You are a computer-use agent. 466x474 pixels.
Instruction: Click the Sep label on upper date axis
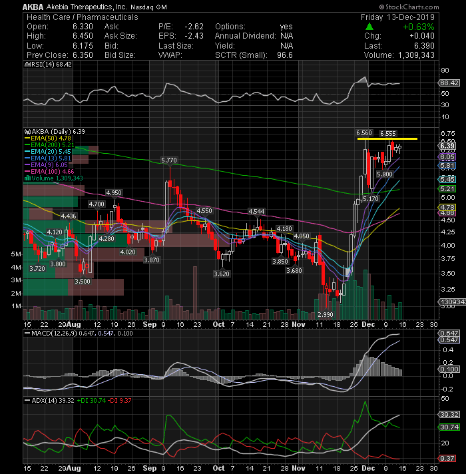150,324
